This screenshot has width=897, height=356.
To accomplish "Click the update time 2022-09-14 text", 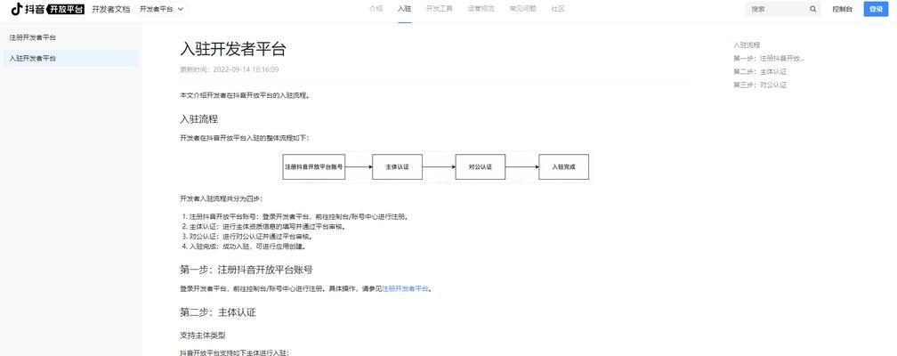I will click(x=230, y=69).
